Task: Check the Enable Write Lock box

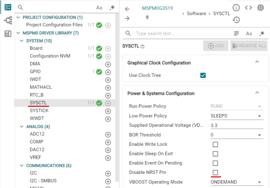Action: click(215, 144)
